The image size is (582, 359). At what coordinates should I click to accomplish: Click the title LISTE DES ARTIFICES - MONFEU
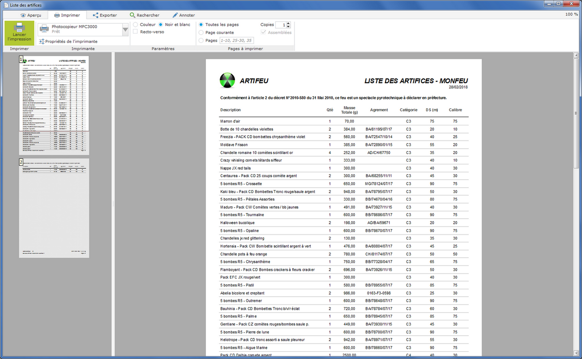coord(416,81)
